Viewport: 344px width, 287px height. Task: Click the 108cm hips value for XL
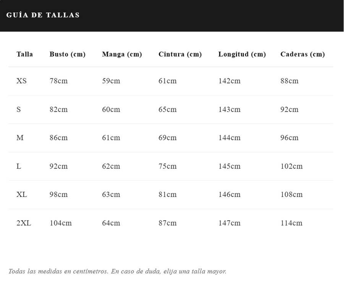pyautogui.click(x=291, y=195)
